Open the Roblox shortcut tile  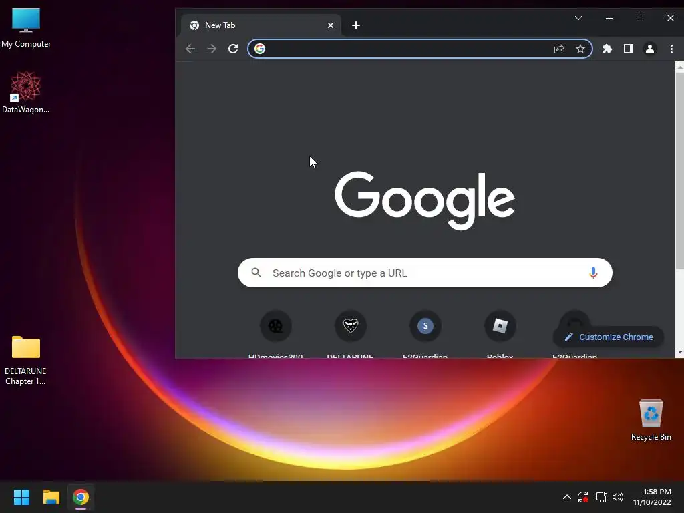pos(500,334)
